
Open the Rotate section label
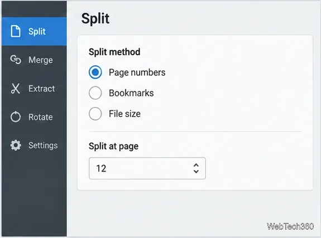click(x=41, y=117)
